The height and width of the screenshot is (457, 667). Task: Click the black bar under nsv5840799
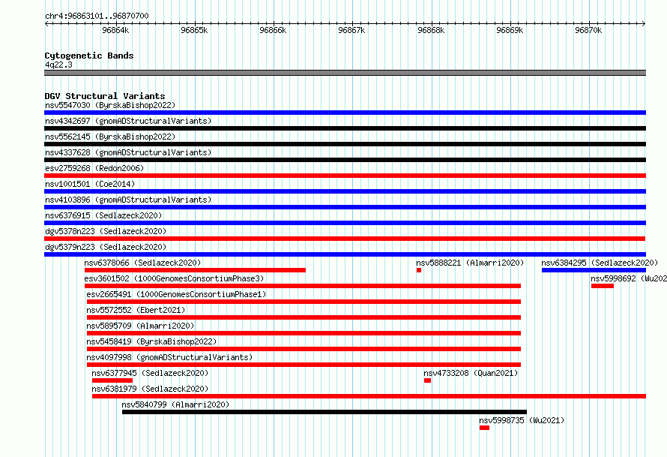click(325, 412)
